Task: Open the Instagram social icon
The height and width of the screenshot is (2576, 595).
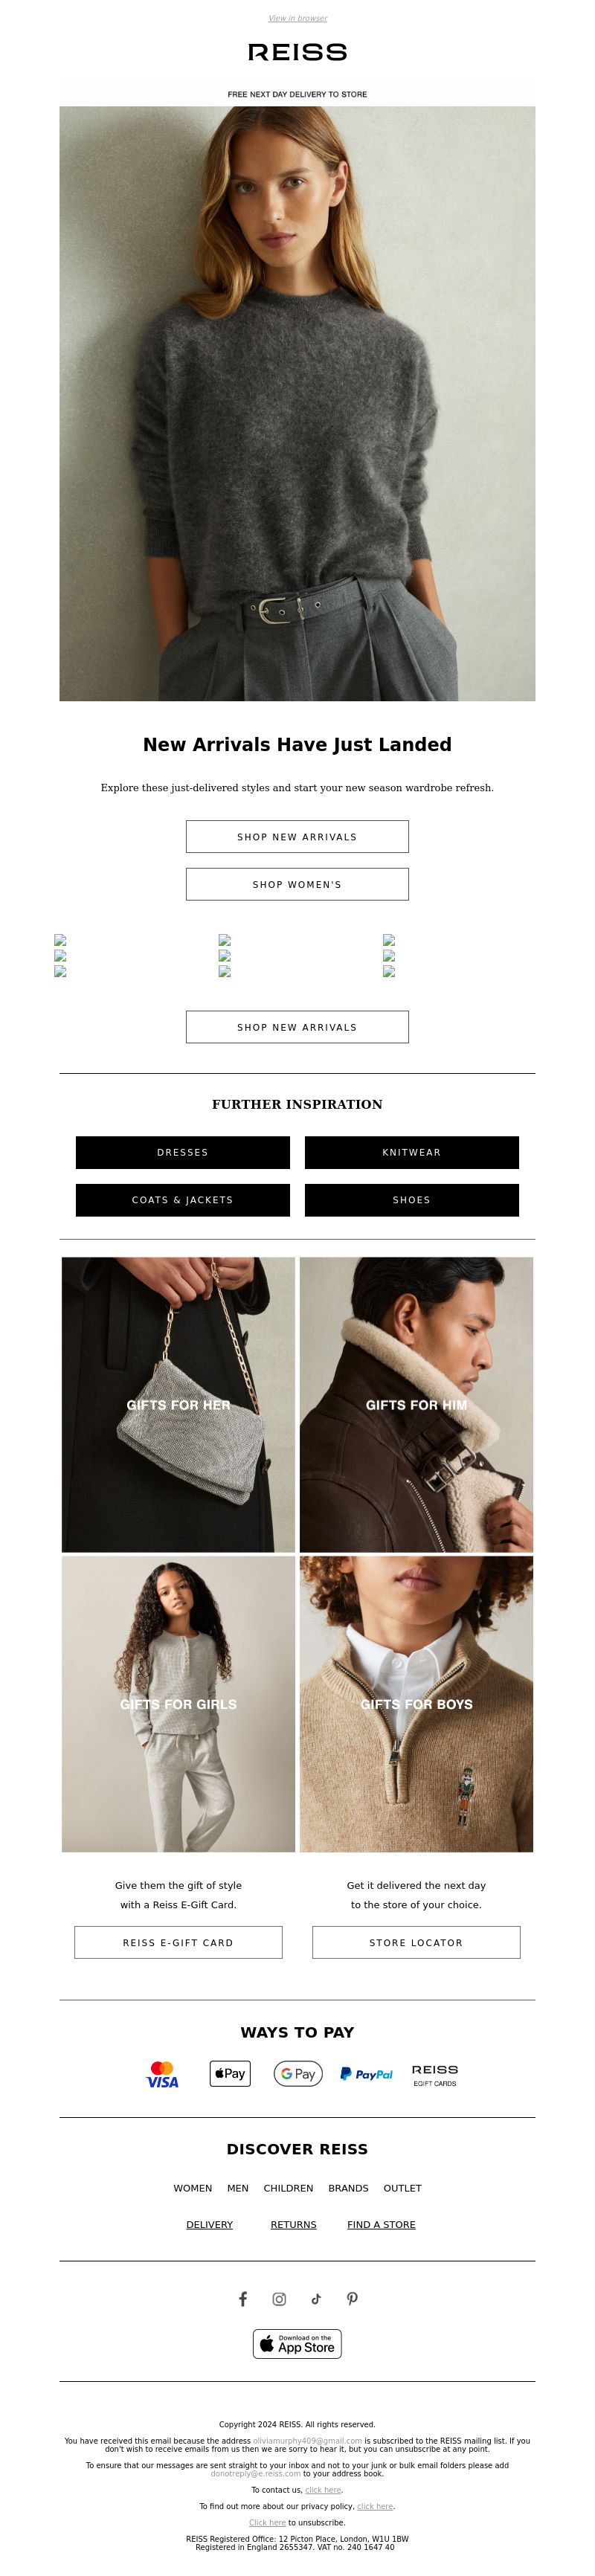Action: tap(279, 2298)
